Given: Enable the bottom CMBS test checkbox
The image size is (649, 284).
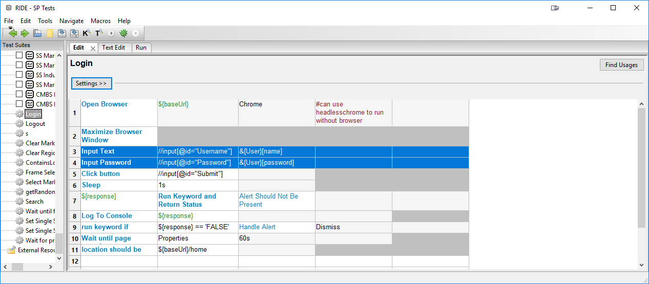Looking at the screenshot, I should 19,104.
